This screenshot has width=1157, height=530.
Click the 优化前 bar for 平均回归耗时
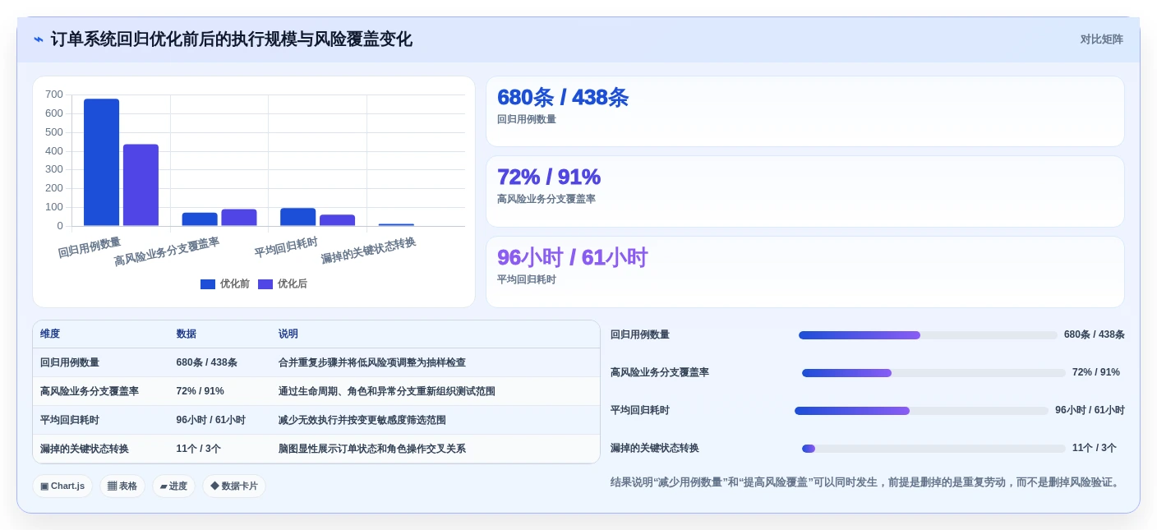pos(297,217)
